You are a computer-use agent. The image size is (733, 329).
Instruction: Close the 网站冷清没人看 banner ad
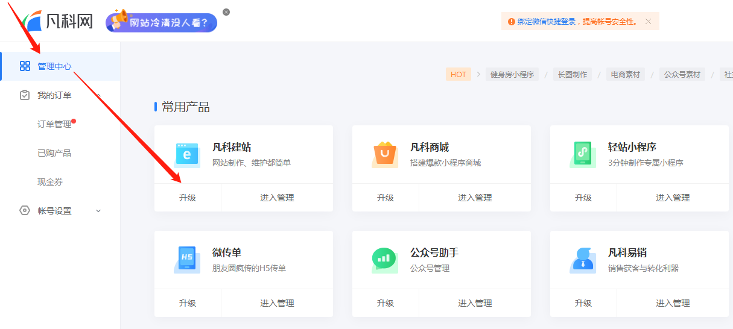tap(226, 12)
